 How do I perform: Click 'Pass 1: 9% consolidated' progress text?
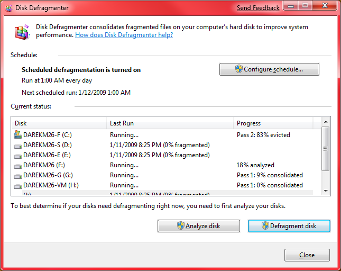pos(270,175)
